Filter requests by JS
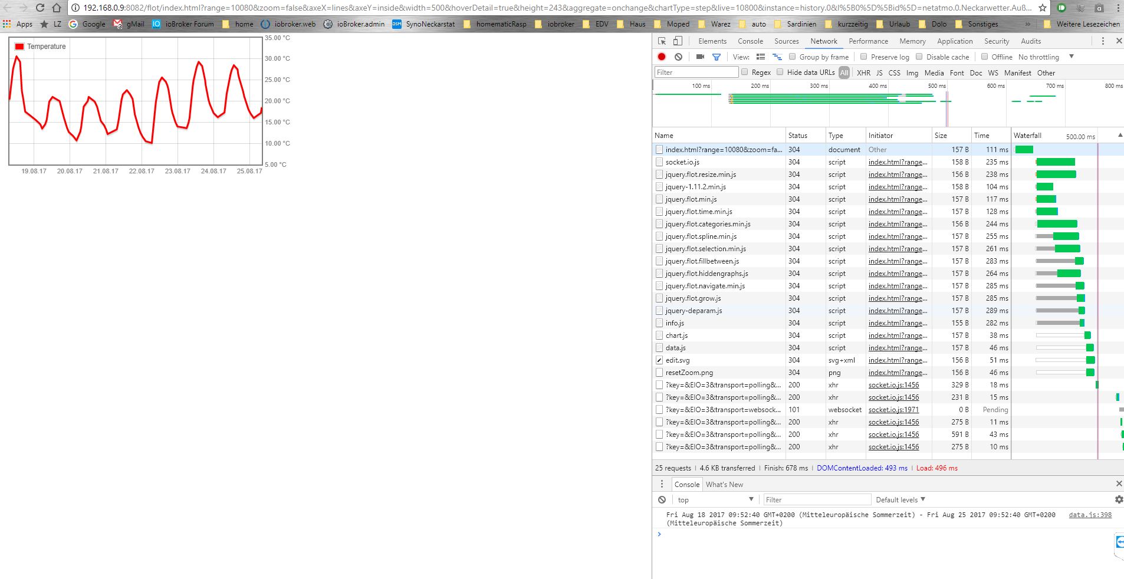The width and height of the screenshot is (1124, 579). click(879, 73)
